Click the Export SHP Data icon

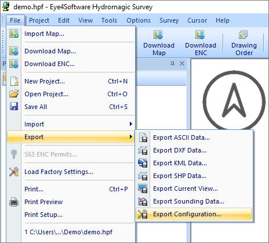143,176
